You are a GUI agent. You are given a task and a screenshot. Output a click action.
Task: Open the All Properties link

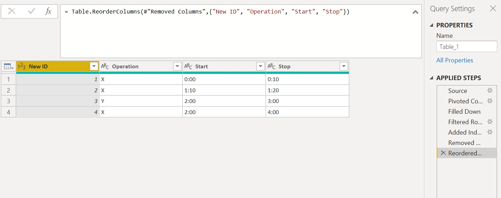point(455,60)
